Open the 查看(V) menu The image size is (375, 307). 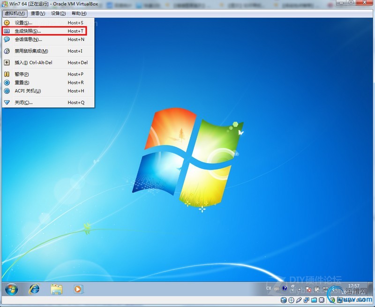point(38,14)
